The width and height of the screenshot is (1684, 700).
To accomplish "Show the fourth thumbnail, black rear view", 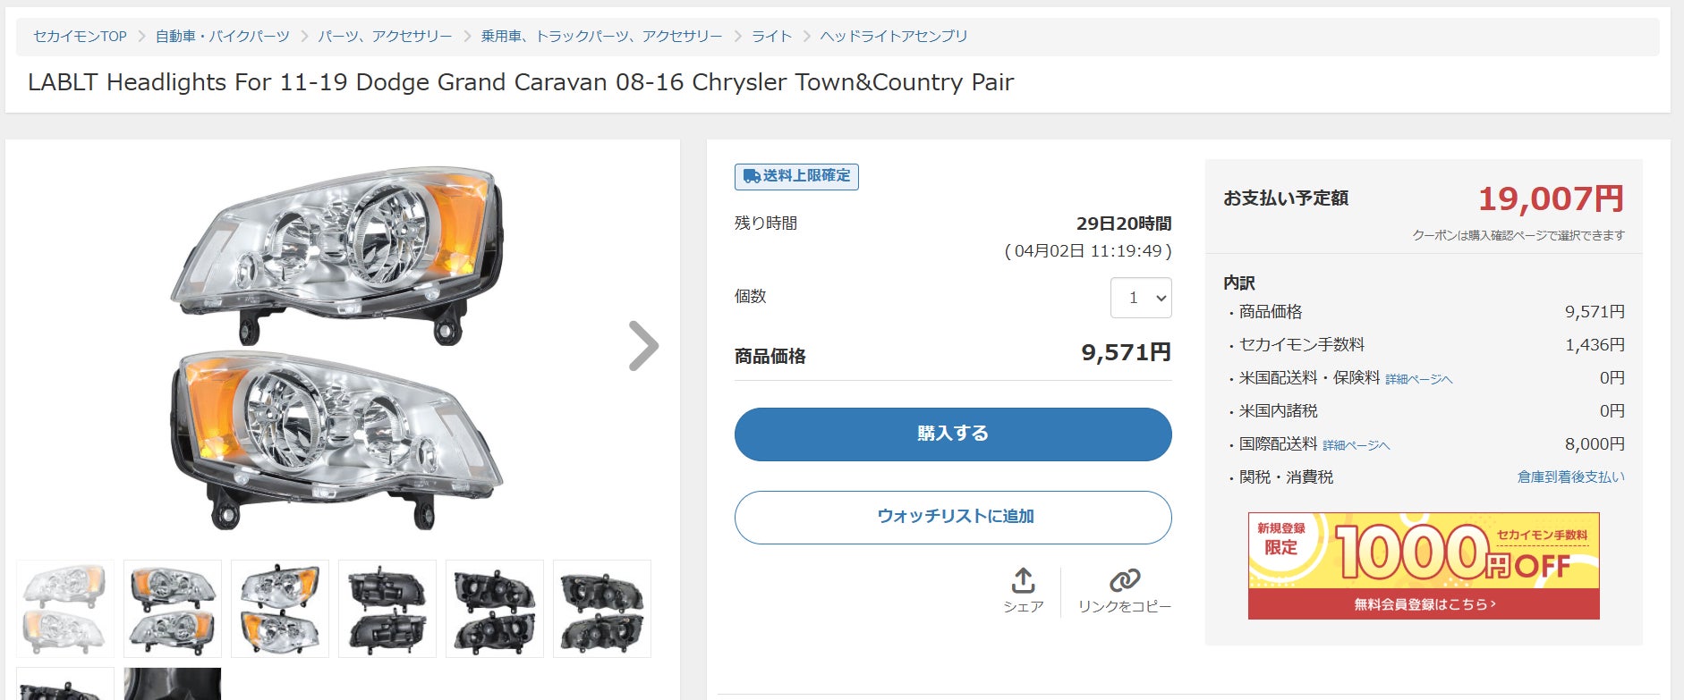I will point(387,609).
